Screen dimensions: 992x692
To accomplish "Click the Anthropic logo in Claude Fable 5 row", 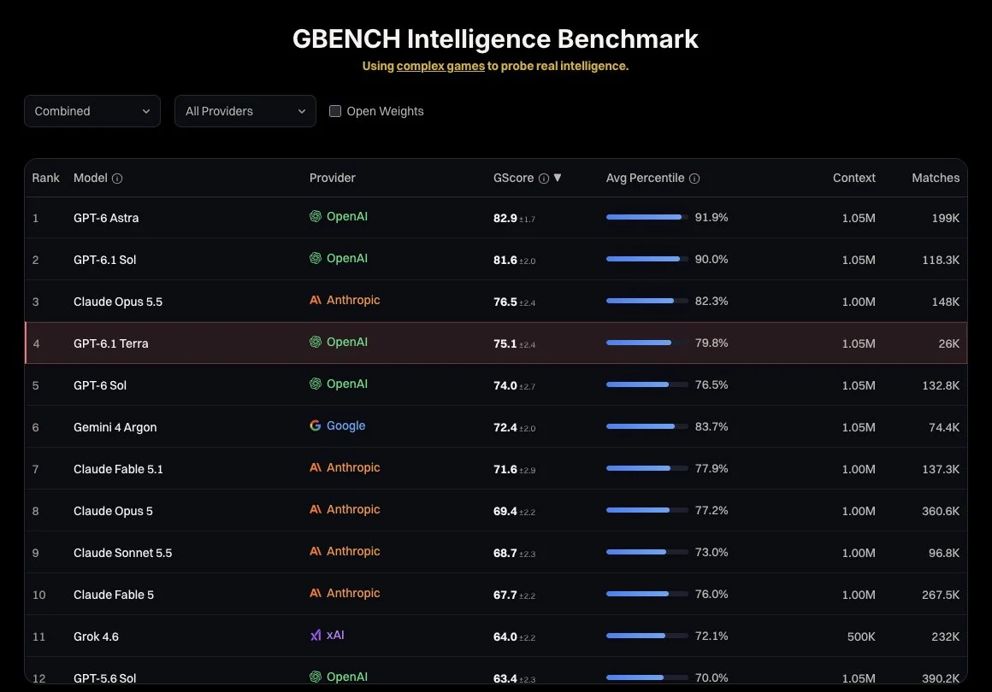I will [x=315, y=593].
